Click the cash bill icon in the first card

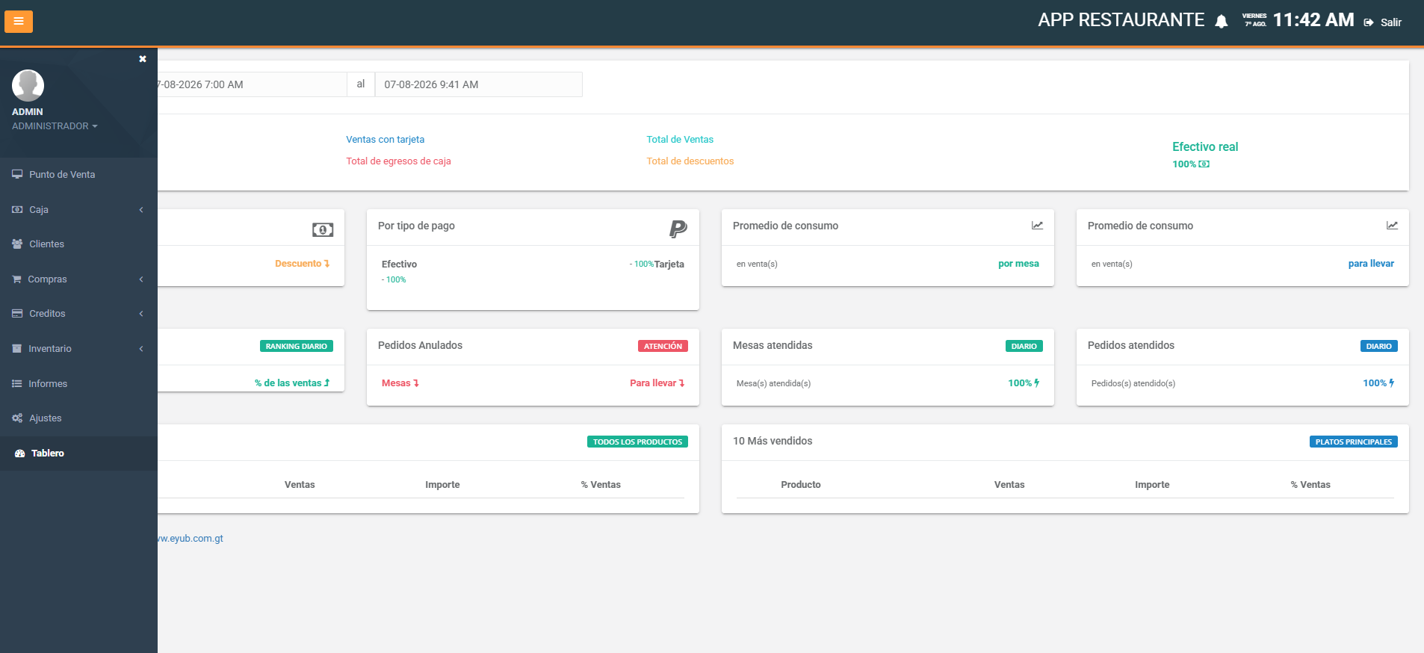(323, 229)
